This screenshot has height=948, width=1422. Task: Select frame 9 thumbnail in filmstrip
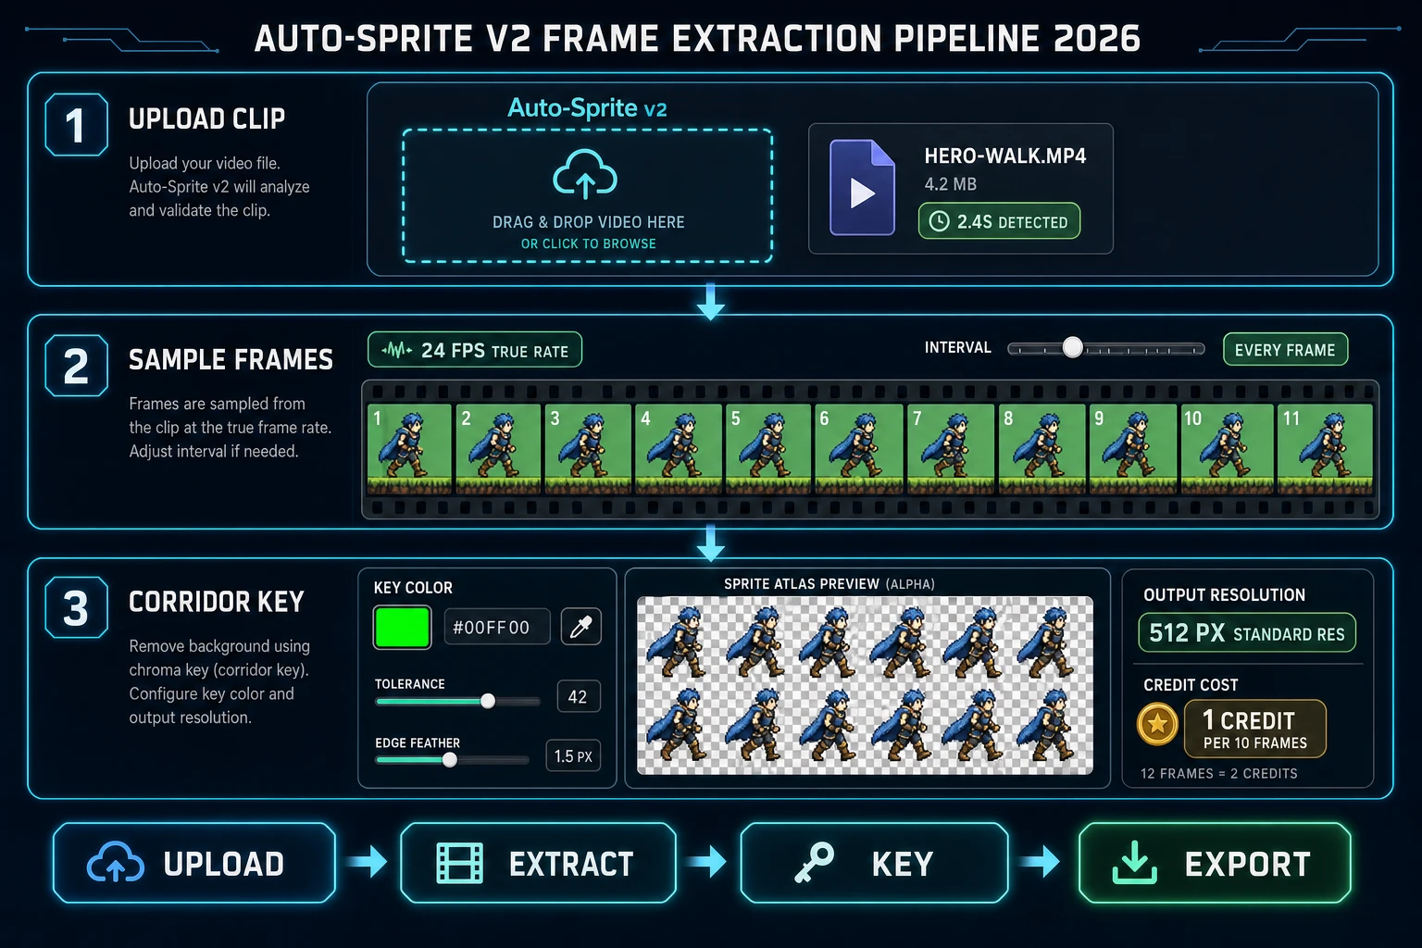click(x=1133, y=449)
